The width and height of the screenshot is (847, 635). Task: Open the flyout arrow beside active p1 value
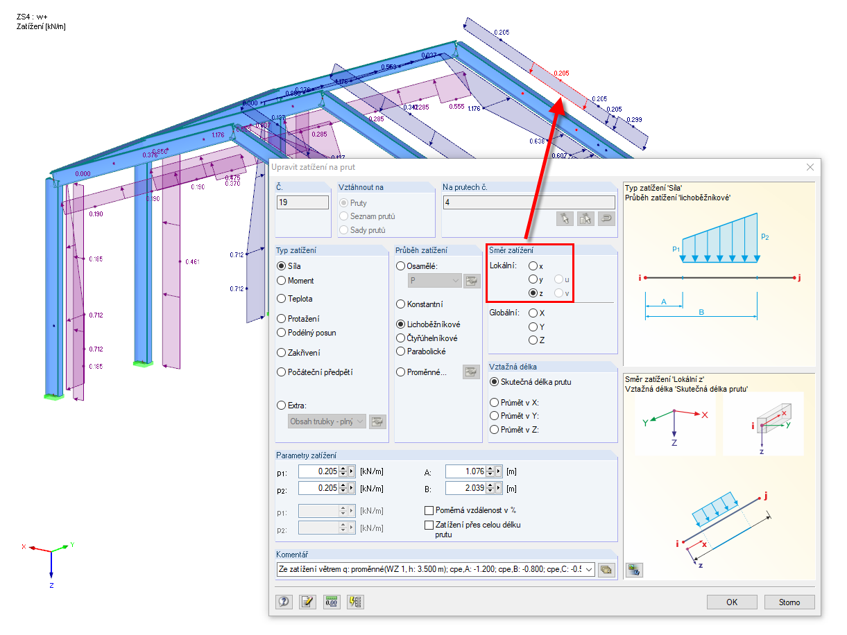coord(351,471)
